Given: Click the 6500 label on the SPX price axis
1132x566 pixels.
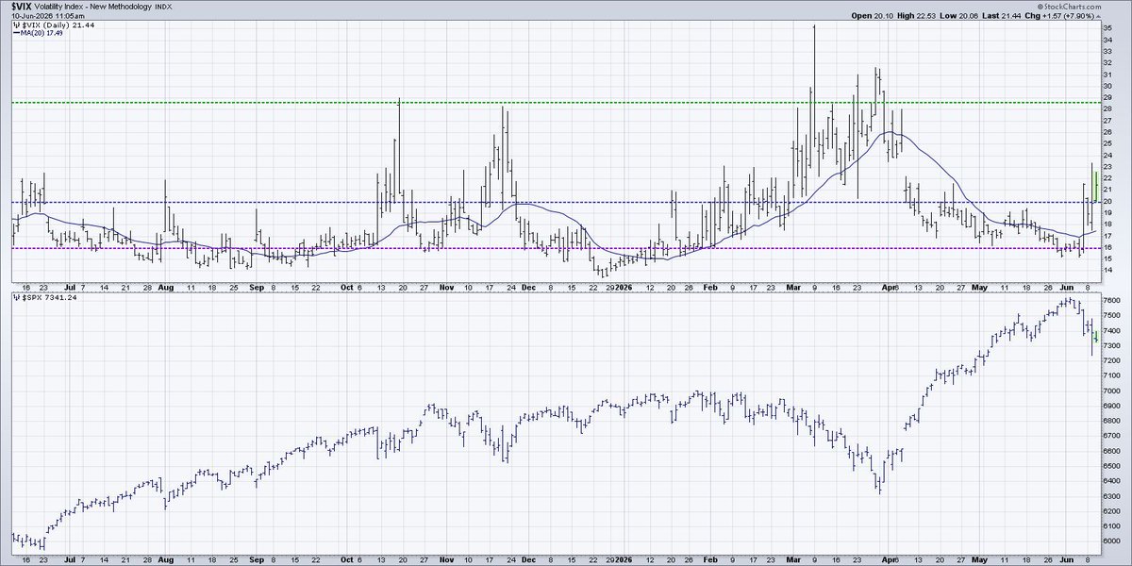Looking at the screenshot, I should [1111, 466].
